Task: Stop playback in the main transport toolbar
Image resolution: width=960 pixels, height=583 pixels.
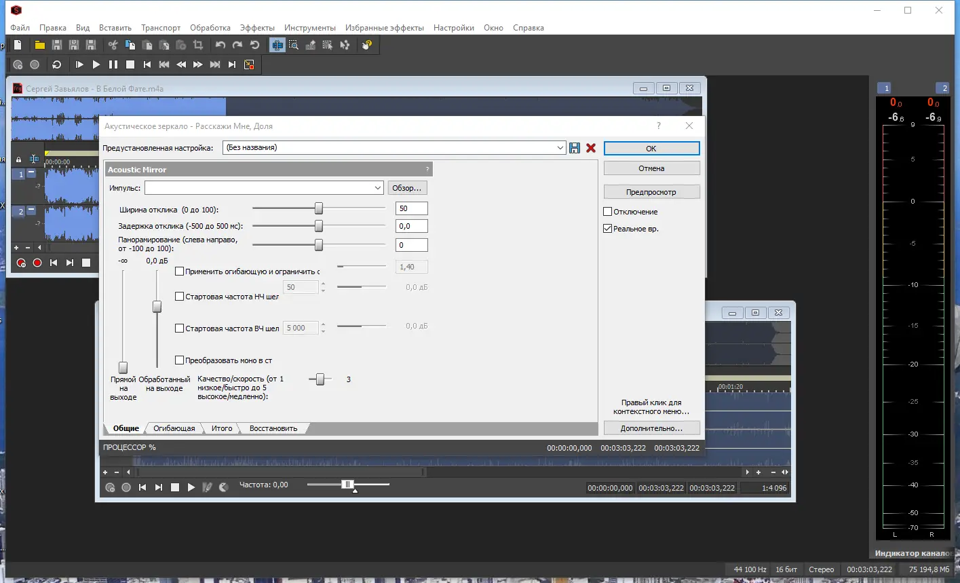Action: pyautogui.click(x=130, y=64)
